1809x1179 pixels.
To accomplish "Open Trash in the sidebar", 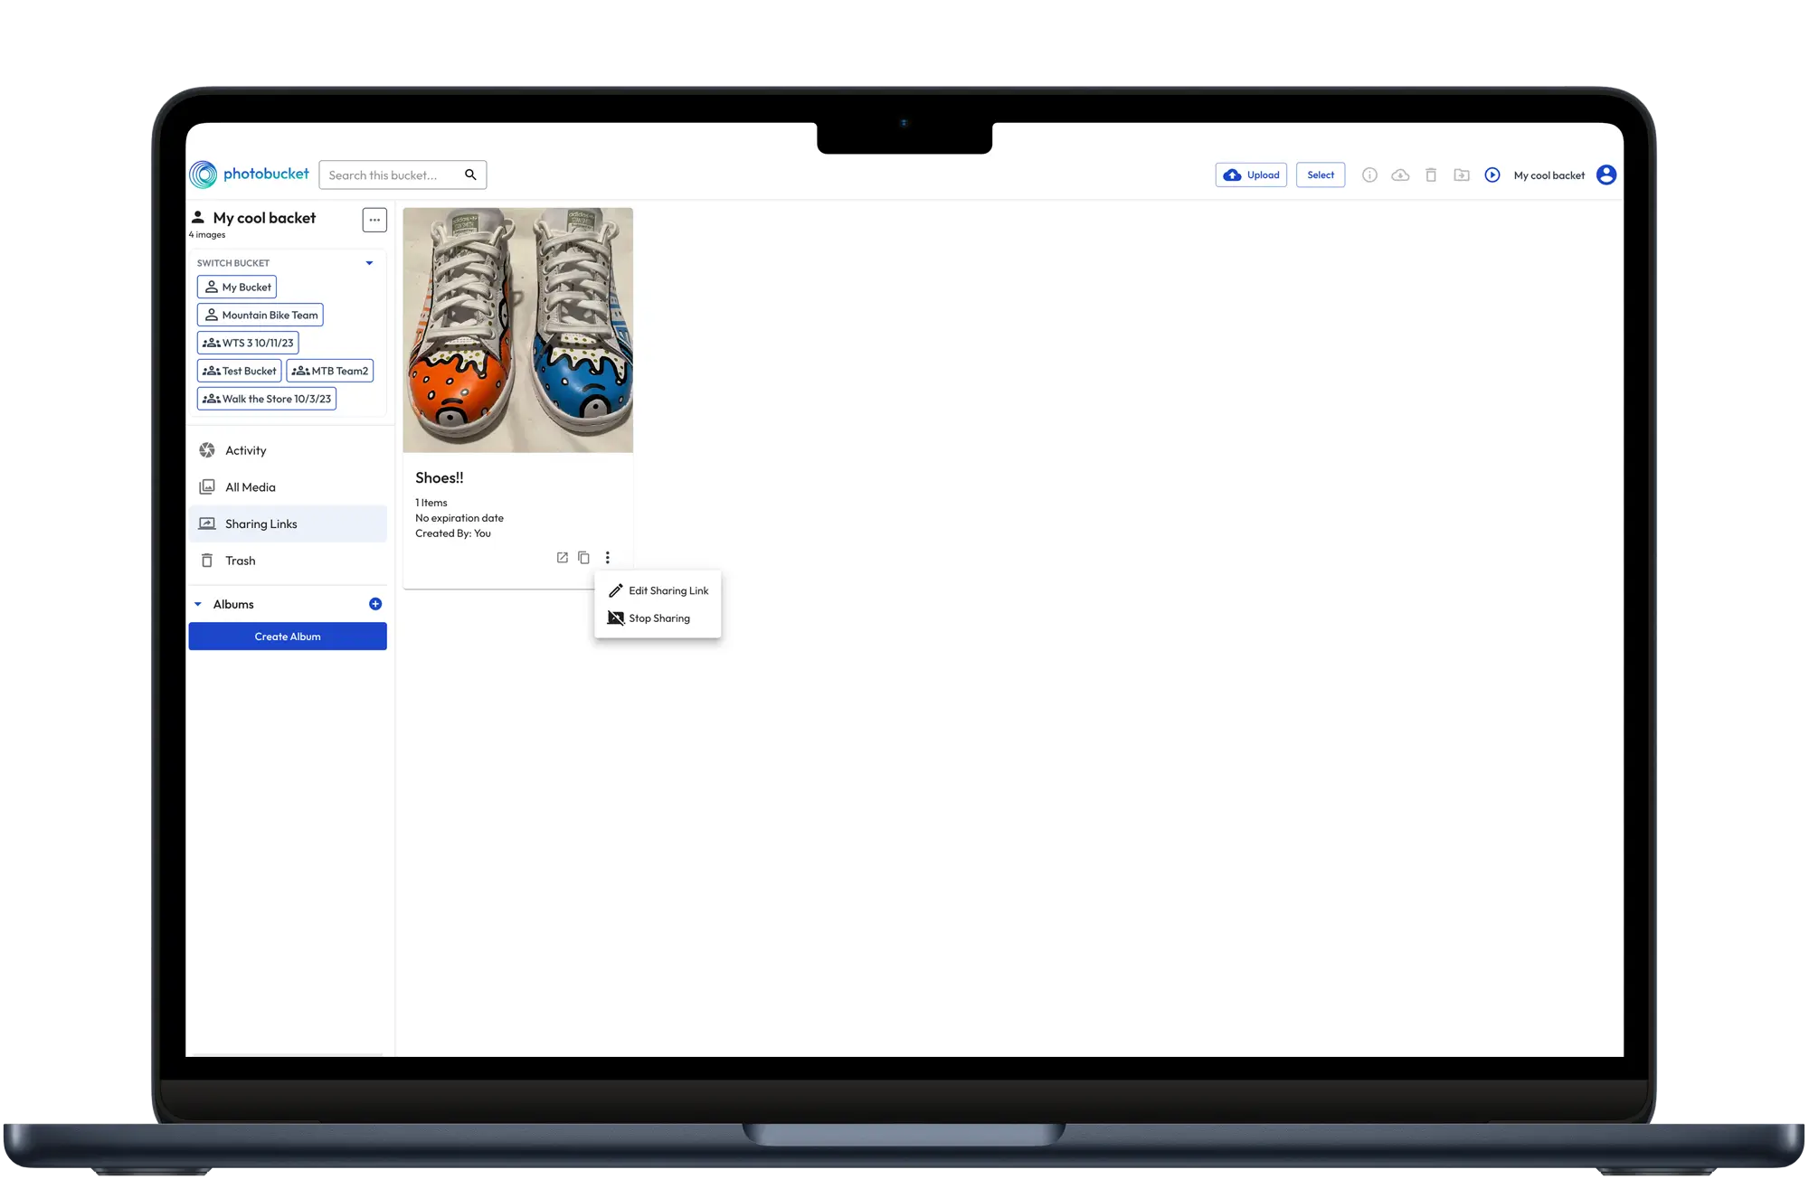I will click(288, 561).
